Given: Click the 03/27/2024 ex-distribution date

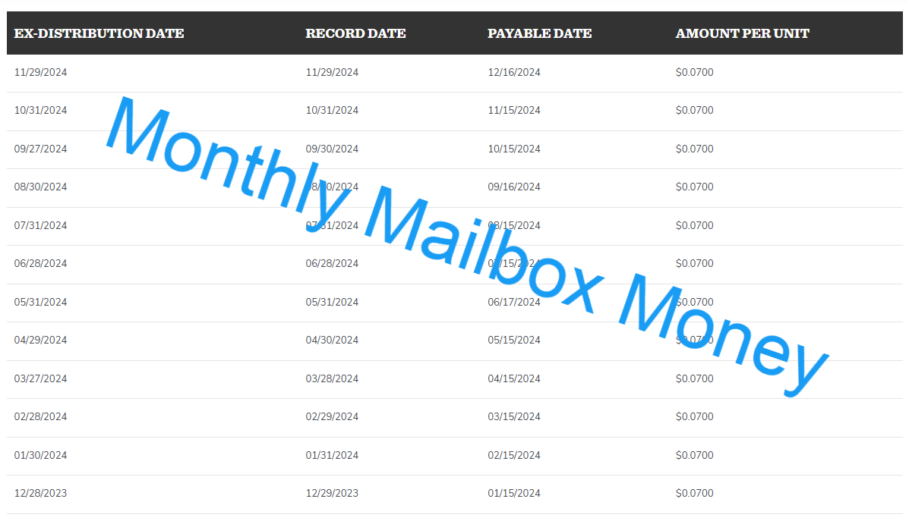Looking at the screenshot, I should 40,378.
